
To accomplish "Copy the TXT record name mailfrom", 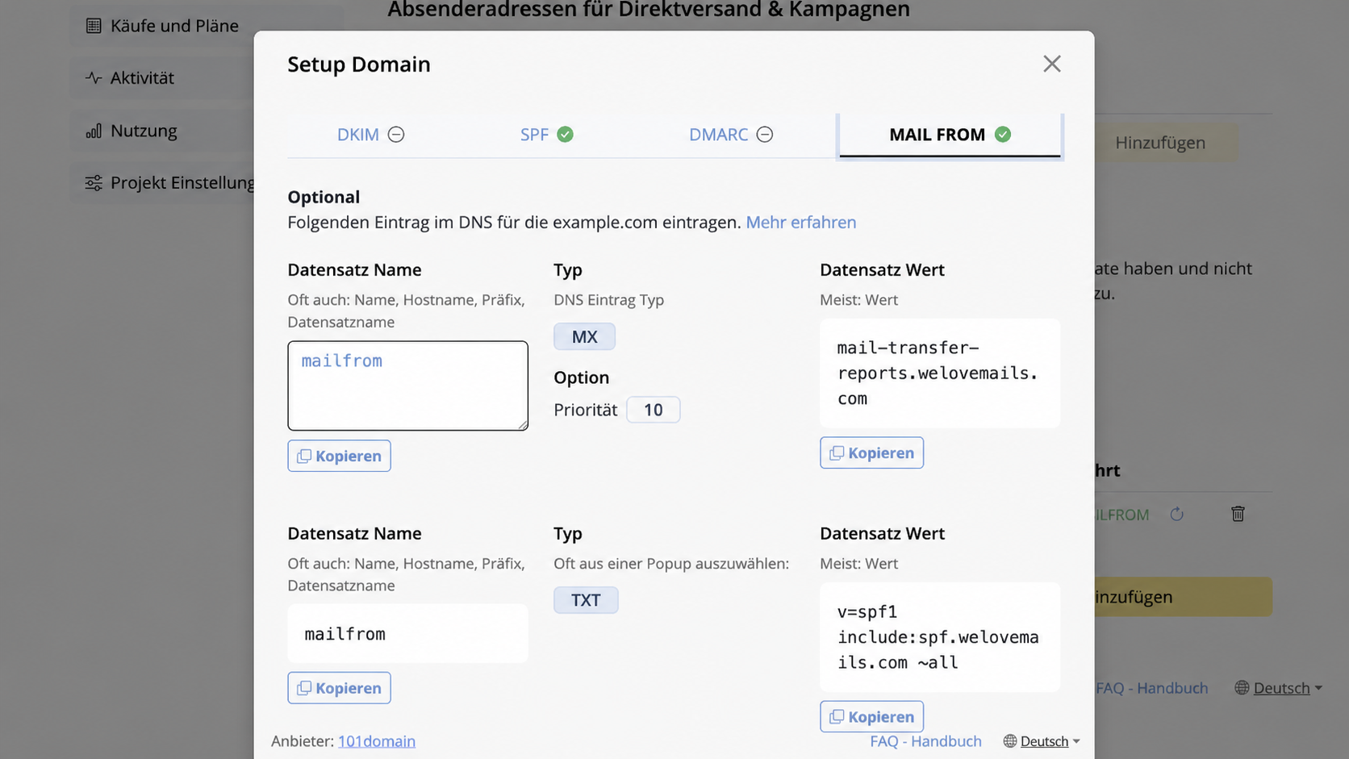I will tap(339, 688).
